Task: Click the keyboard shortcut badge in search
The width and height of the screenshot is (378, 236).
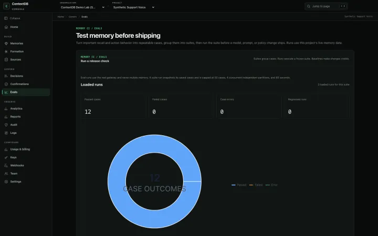Action: coord(343,6)
